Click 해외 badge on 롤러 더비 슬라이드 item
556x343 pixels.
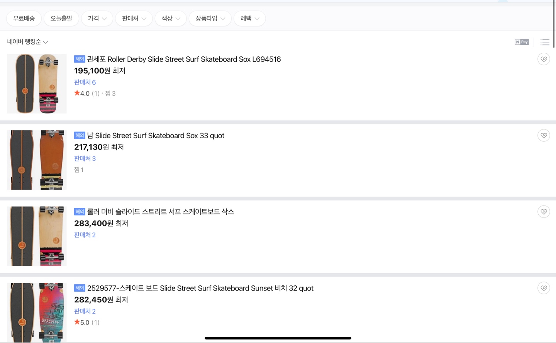[x=80, y=212]
